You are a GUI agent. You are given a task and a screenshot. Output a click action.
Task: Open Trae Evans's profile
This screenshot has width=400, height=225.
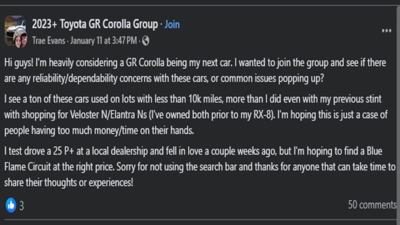click(x=48, y=41)
